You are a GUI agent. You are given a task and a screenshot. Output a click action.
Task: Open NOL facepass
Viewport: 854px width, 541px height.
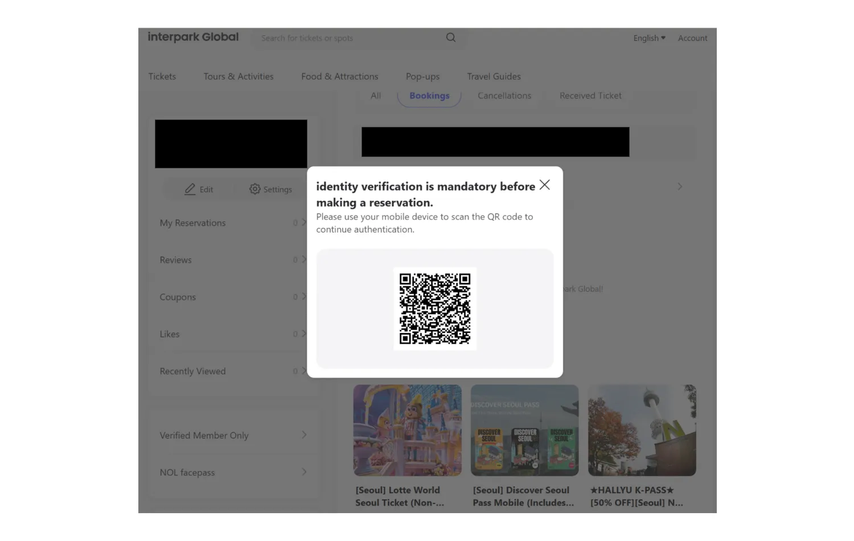(x=187, y=473)
